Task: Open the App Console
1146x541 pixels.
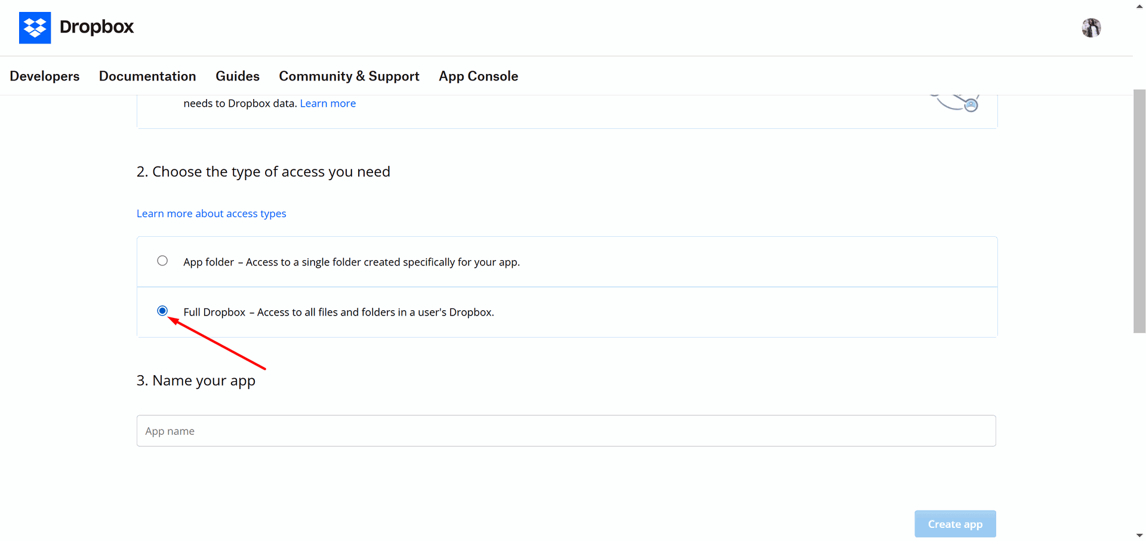Action: point(478,76)
